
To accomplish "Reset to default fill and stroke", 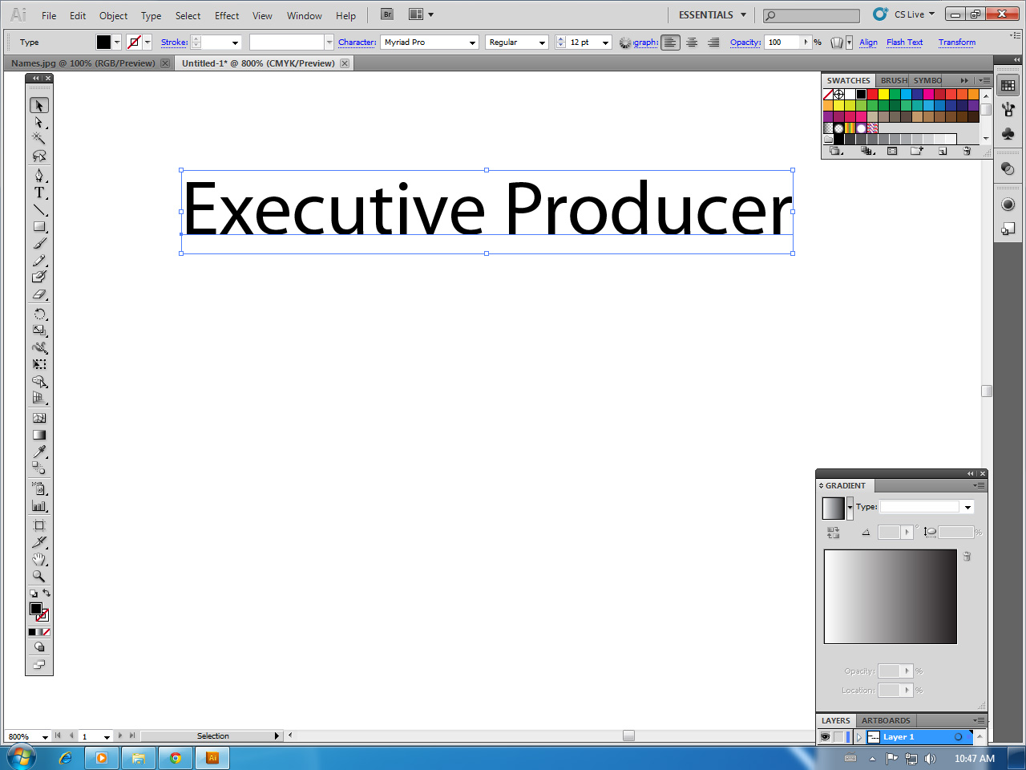I will click(x=33, y=594).
